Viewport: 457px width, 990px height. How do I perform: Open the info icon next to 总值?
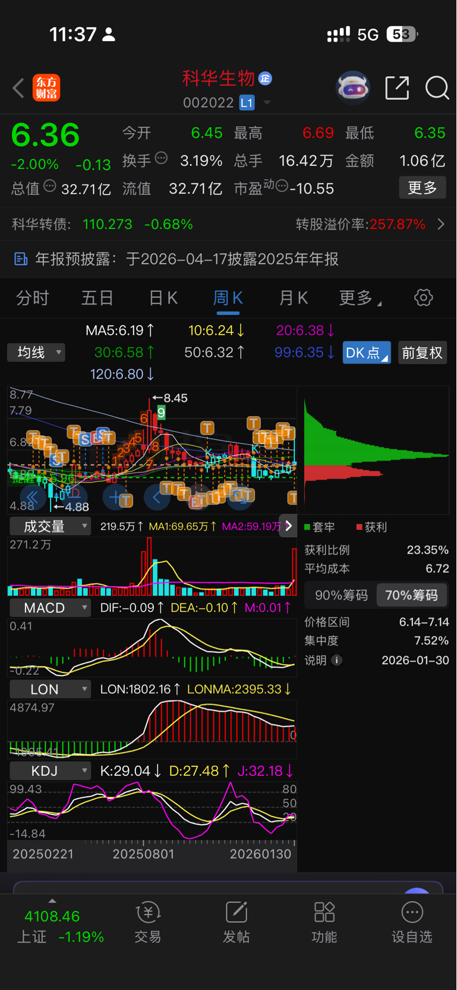click(x=50, y=186)
